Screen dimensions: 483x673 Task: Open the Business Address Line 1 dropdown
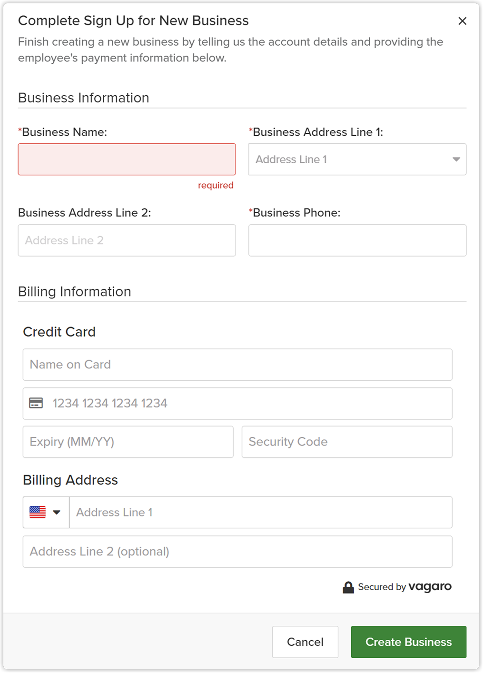(357, 159)
